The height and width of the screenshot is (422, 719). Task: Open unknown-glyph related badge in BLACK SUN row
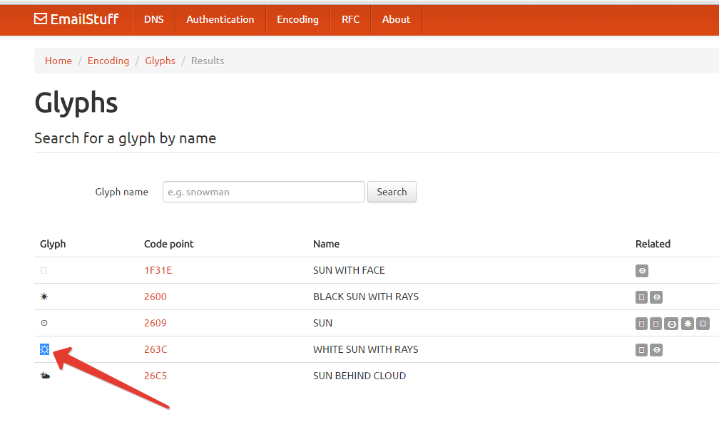(641, 297)
